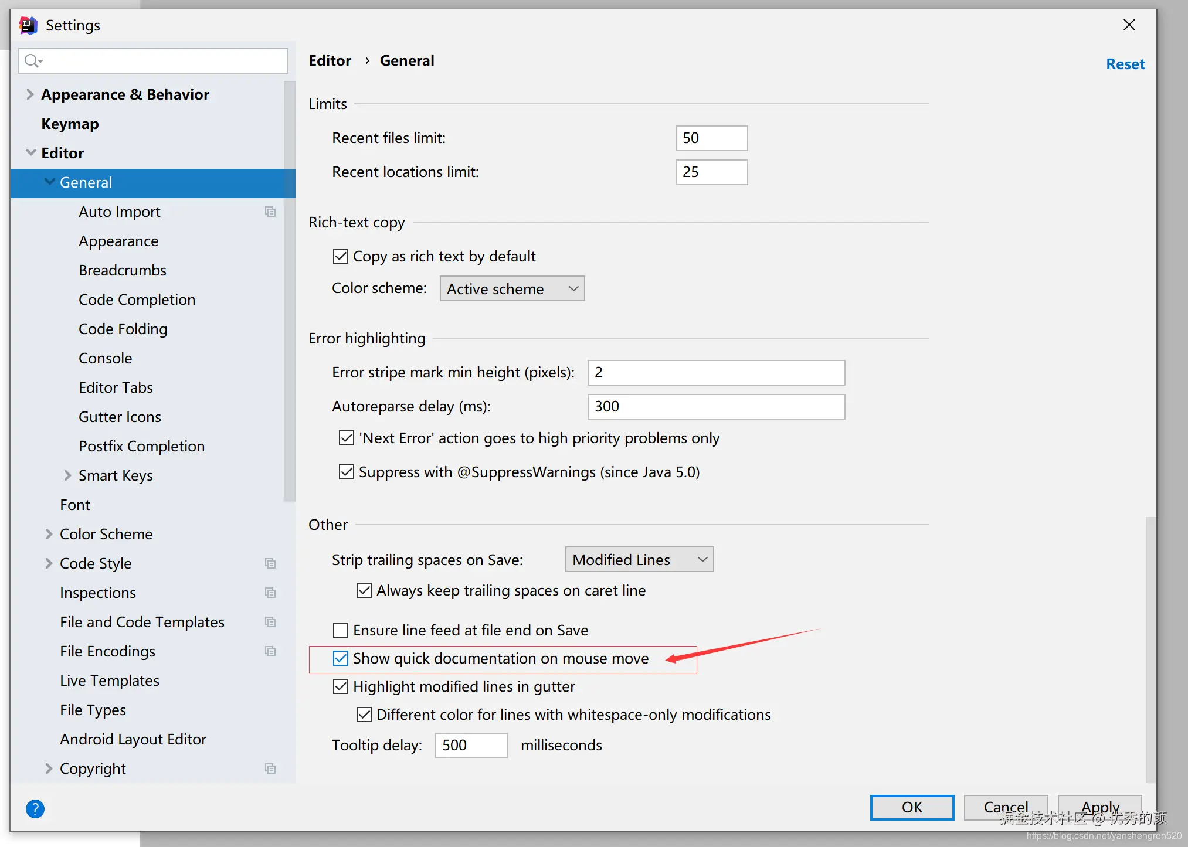
Task: Open the Keymap settings page
Action: [70, 124]
